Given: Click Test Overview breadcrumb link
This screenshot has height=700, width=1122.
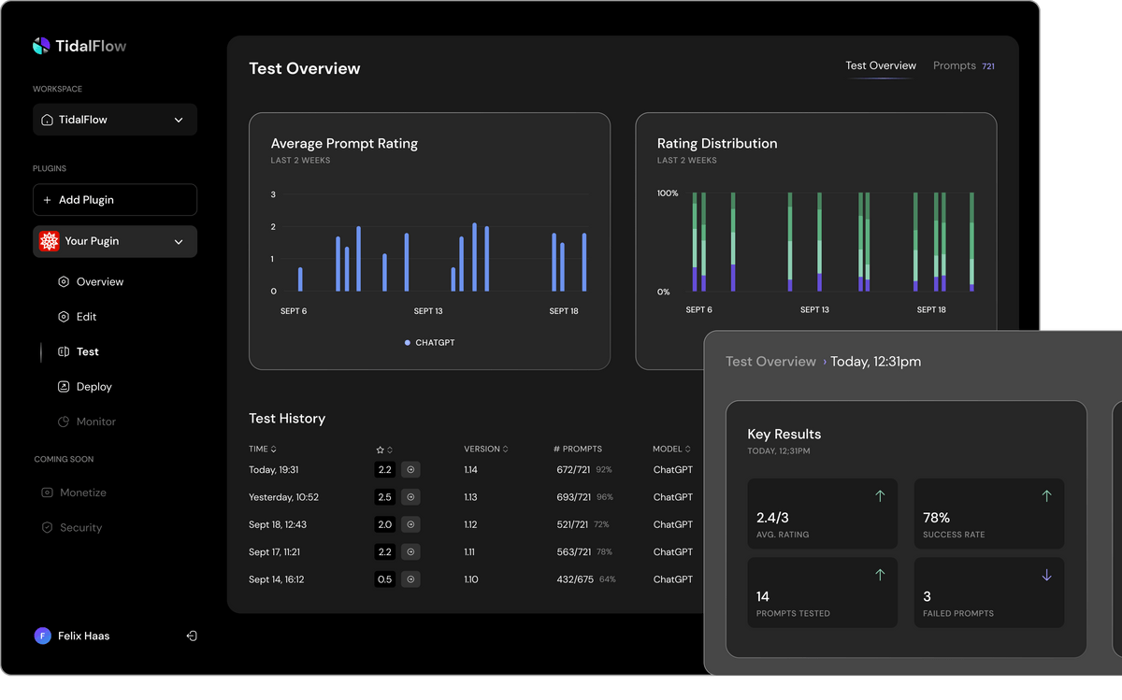Looking at the screenshot, I should tap(770, 362).
